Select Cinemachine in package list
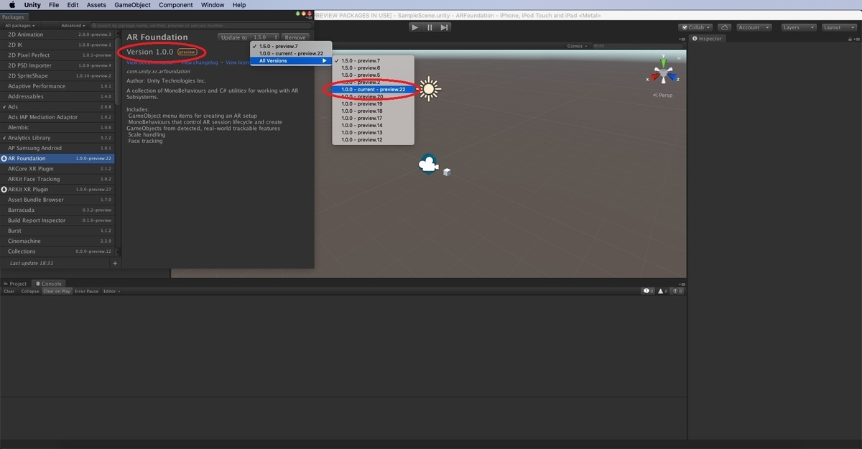Viewport: 862px width, 449px height. point(57,241)
